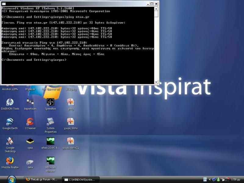Image resolution: width=244 pixels, height=183 pixels.
Task: Minimize the cmd.exe window
Action: tap(148, 4)
